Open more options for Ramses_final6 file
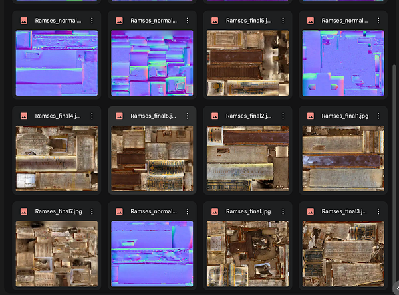399x295 pixels. coord(188,116)
